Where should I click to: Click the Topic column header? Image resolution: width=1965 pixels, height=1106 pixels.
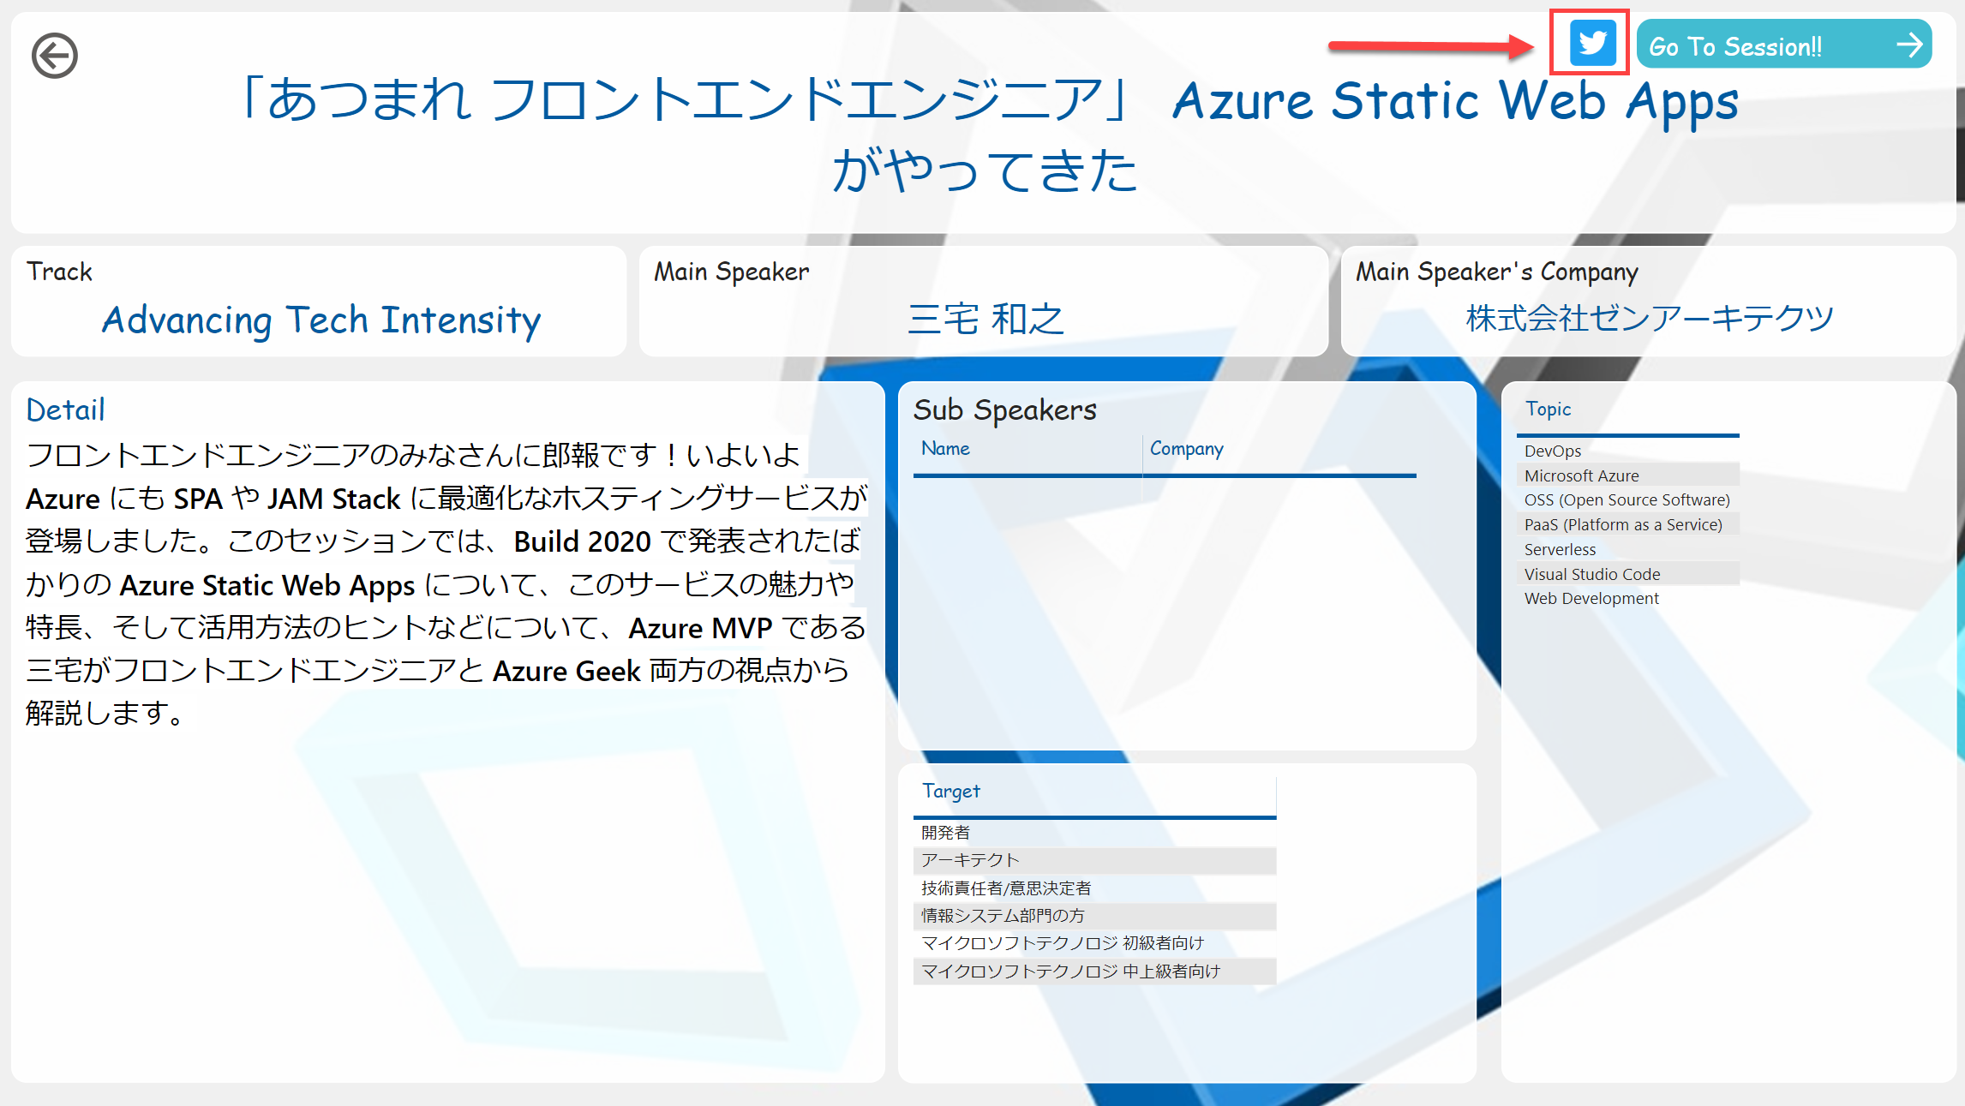(x=1549, y=410)
